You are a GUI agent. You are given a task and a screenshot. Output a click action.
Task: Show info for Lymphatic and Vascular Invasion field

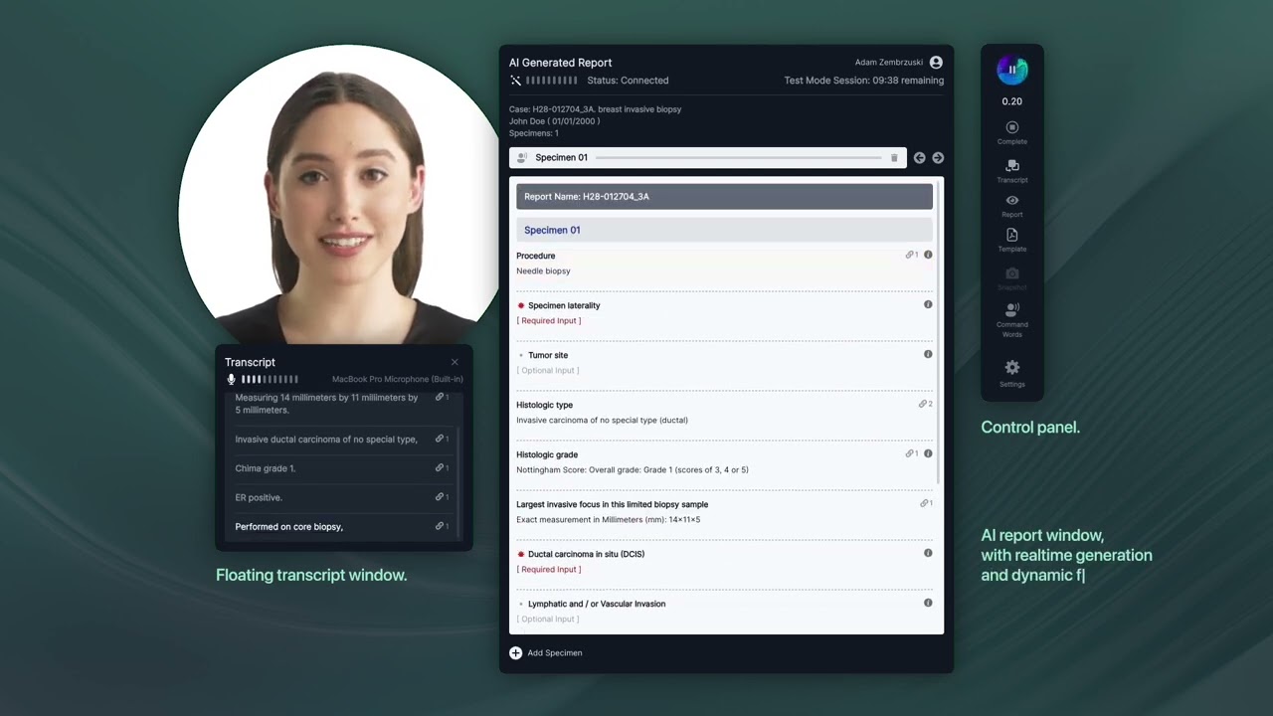928,603
